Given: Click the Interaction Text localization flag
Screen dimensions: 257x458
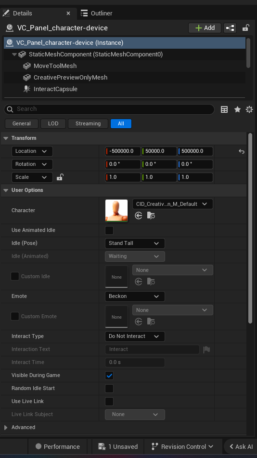Looking at the screenshot, I should [x=206, y=350].
